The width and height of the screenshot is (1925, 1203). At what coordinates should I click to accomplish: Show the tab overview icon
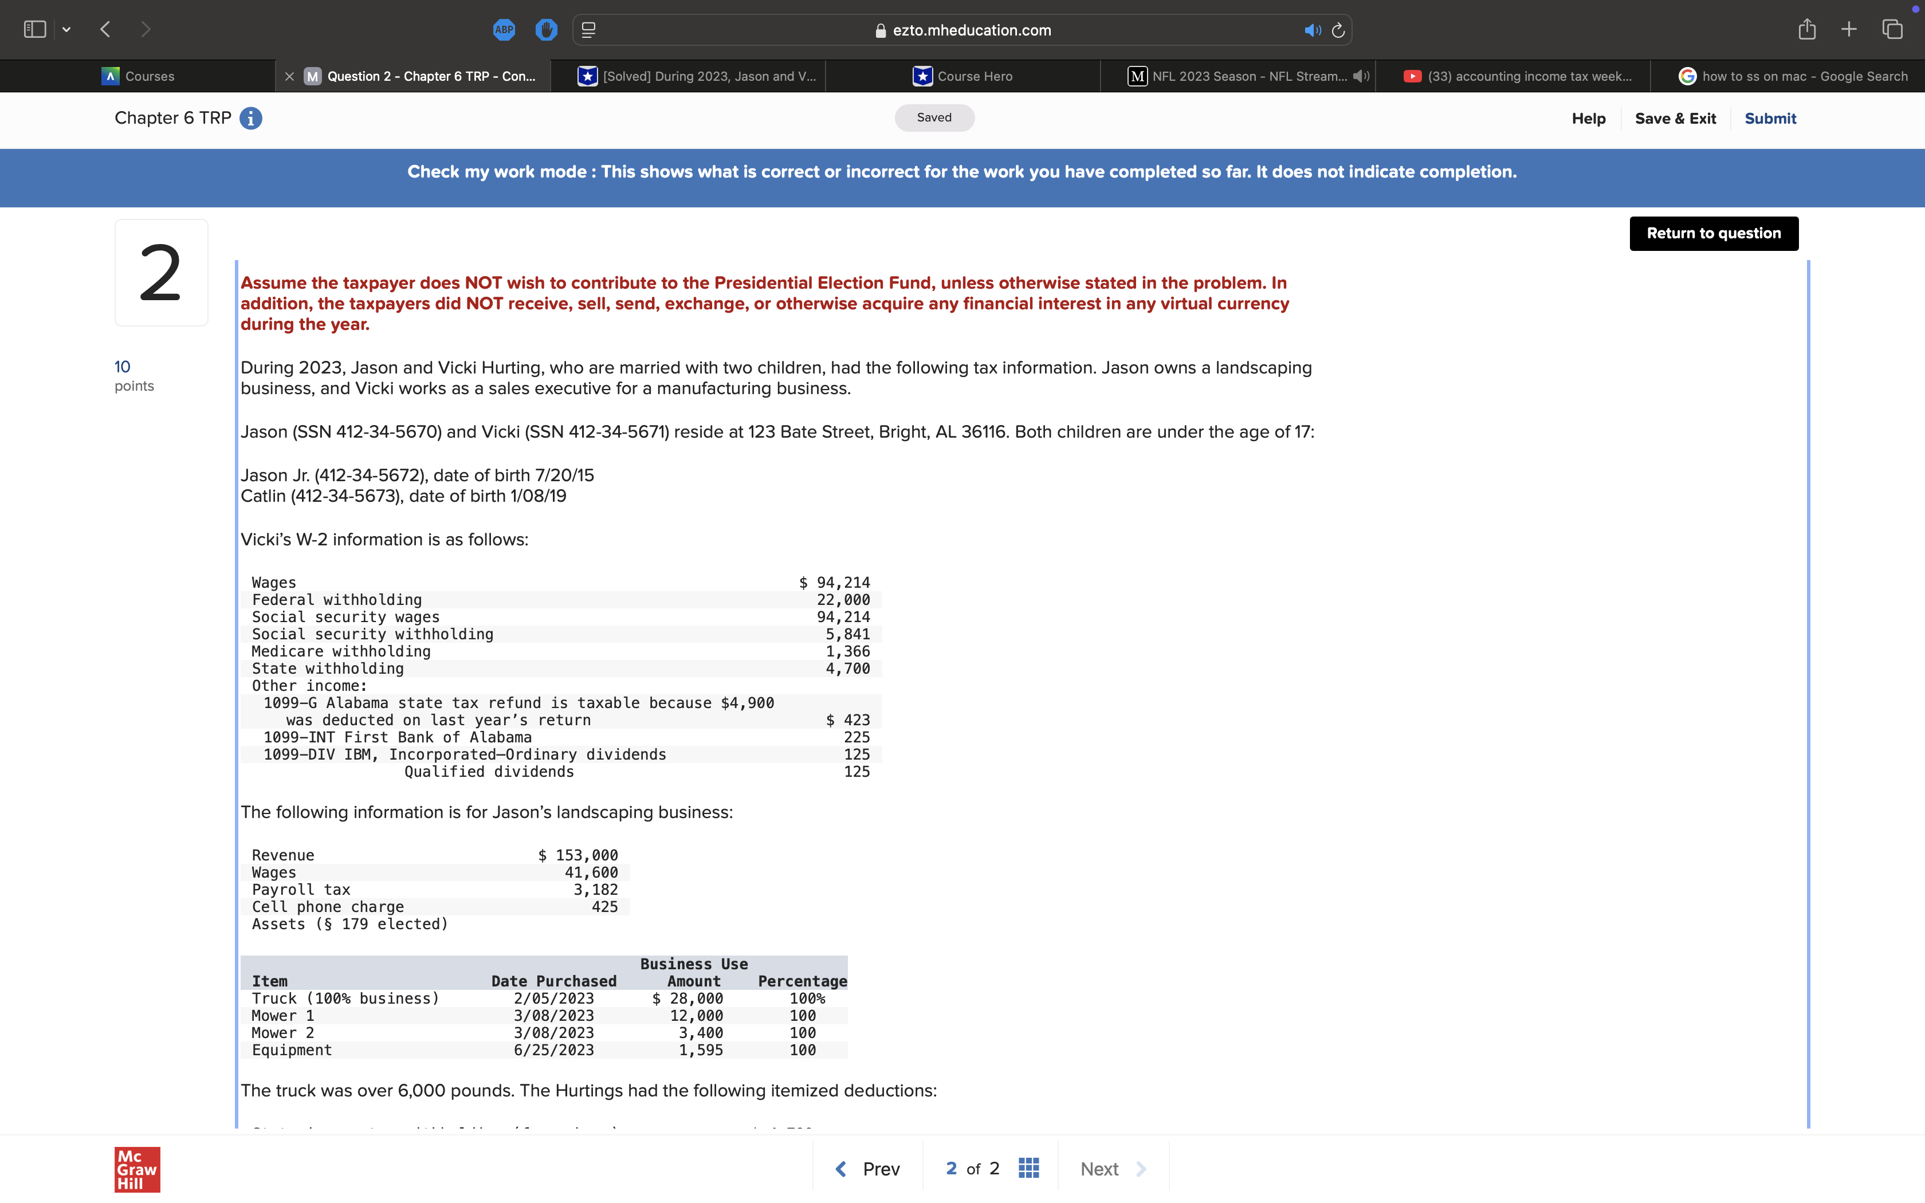pos(1892,29)
